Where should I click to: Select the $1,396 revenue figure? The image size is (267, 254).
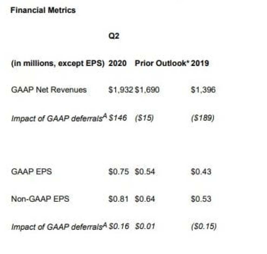point(203,90)
